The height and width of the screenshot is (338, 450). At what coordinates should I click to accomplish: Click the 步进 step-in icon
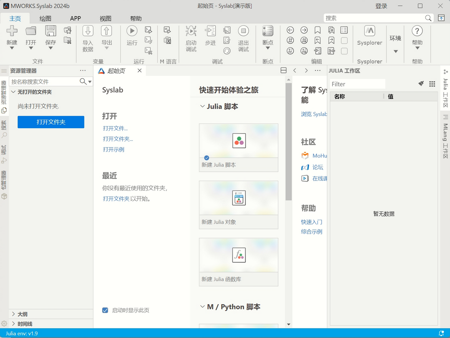210,31
